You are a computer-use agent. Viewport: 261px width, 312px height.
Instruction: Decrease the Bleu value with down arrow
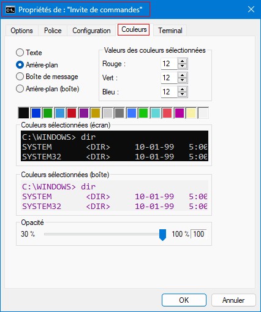[x=182, y=94]
